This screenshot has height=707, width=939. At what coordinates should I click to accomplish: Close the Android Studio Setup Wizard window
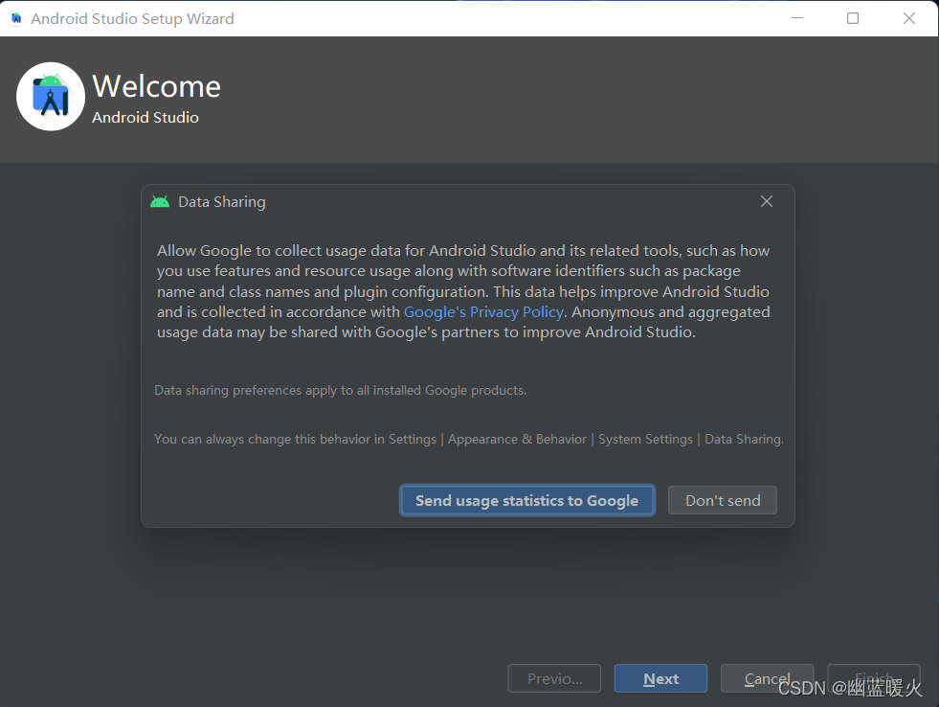click(x=909, y=18)
